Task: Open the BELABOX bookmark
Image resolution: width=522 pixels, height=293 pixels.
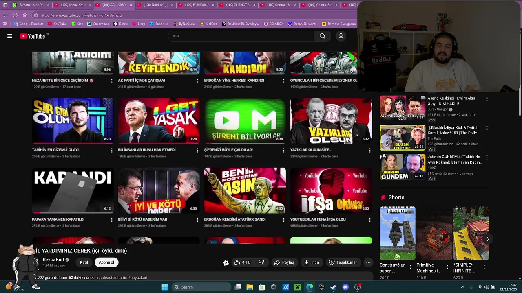Action: tap(273, 24)
